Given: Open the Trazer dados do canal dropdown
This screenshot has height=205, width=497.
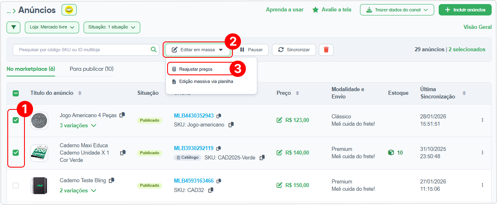Looking at the screenshot, I should tap(397, 10).
